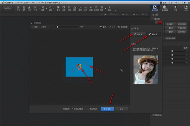Open the dropdown arrow next to 尺寸
190x126 pixels.
click(x=39, y=8)
